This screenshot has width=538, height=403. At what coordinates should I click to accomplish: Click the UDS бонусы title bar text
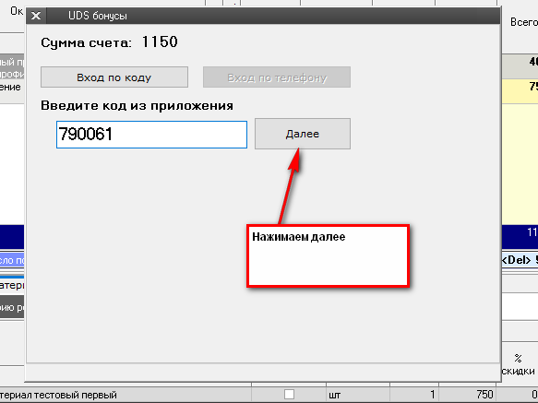[x=98, y=16]
